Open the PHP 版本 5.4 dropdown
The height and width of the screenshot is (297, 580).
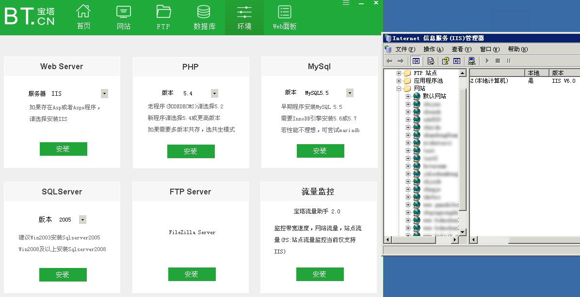point(214,93)
